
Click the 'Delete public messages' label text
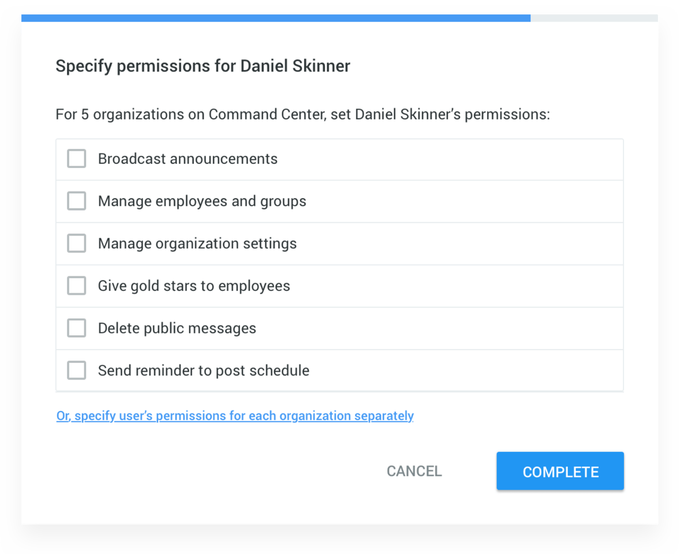click(177, 328)
